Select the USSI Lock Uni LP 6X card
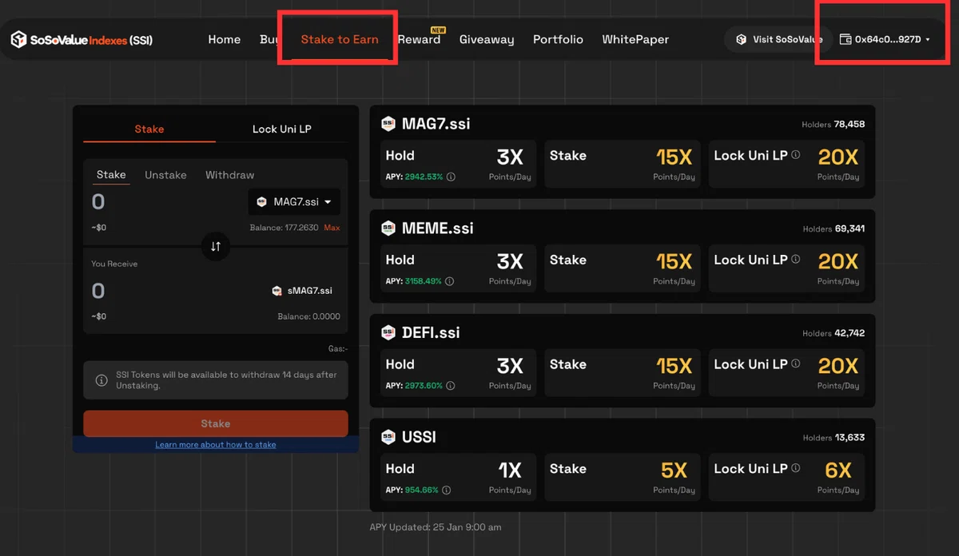Image resolution: width=959 pixels, height=556 pixels. 786,478
